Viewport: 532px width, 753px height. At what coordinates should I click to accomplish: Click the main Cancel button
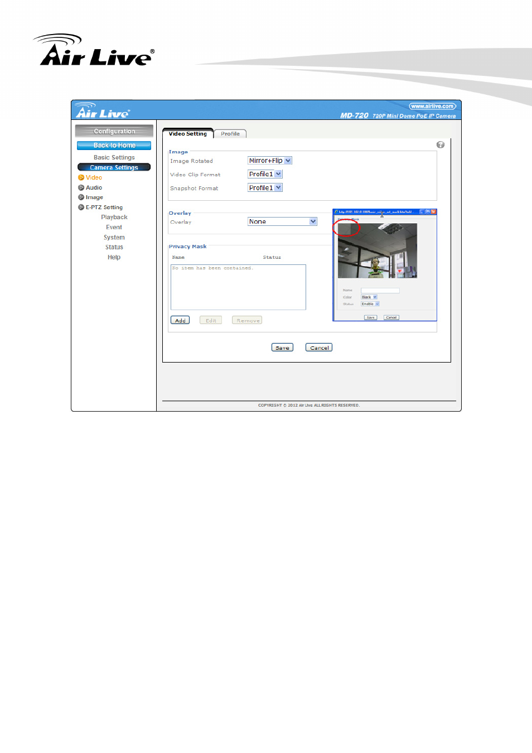tap(319, 347)
